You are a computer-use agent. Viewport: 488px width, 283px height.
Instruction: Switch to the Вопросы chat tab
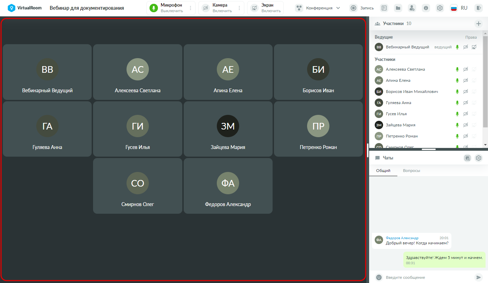411,171
